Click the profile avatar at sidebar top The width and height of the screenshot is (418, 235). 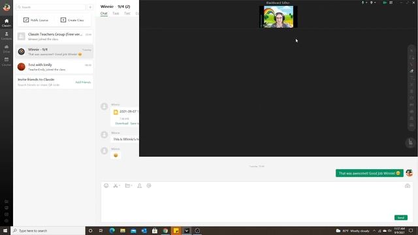7,7
